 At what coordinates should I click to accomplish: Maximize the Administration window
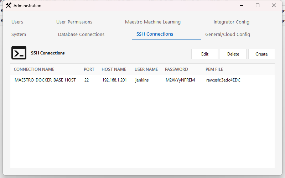(x=258, y=5)
